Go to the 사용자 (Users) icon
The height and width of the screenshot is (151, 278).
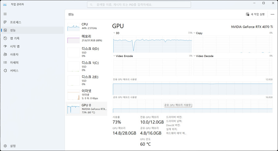click(x=5, y=54)
